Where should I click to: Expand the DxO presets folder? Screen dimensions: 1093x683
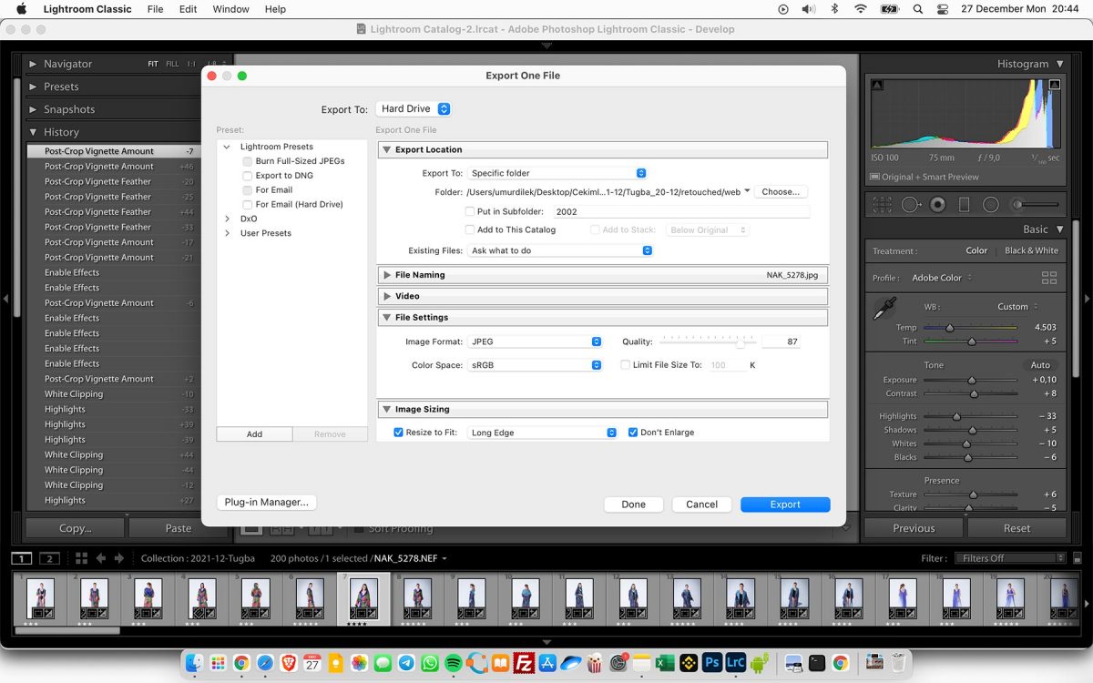tap(228, 219)
